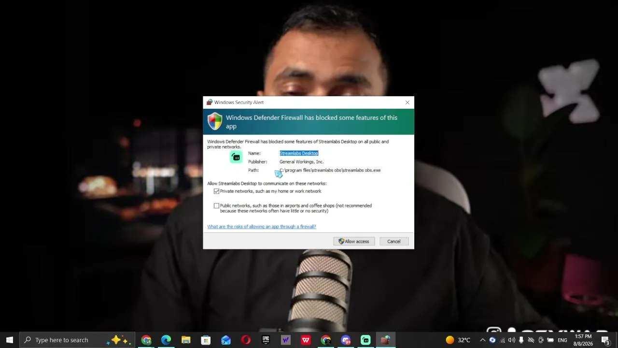Screen dimensions: 618x348
Task: Open the clock showing 1:57 PM
Action: pyautogui.click(x=583, y=340)
